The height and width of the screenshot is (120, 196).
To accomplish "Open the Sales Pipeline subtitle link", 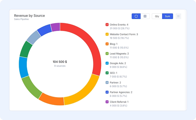I will coord(21,19).
